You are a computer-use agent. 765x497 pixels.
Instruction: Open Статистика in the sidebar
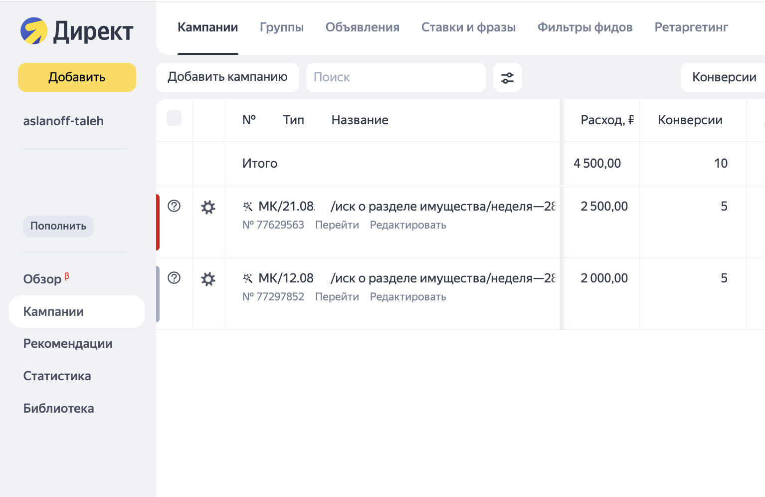57,376
